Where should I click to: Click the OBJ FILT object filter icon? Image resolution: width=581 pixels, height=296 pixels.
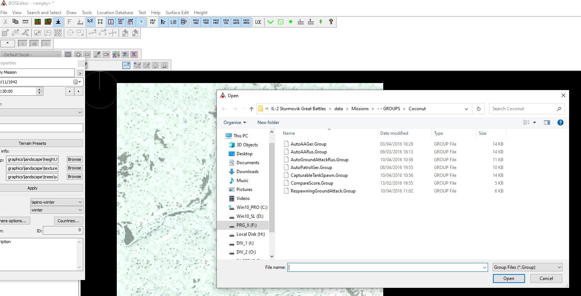coord(152,22)
